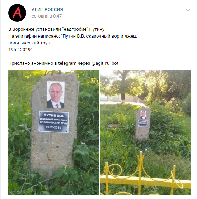Click the epitaph quote line starting На эпитафии
This screenshot has width=197, height=199.
pyautogui.click(x=72, y=36)
